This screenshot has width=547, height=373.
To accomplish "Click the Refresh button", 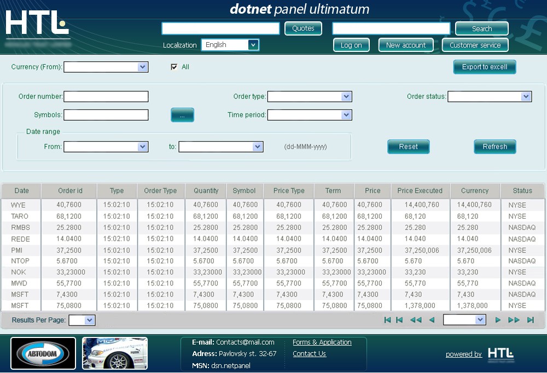I will tap(494, 147).
